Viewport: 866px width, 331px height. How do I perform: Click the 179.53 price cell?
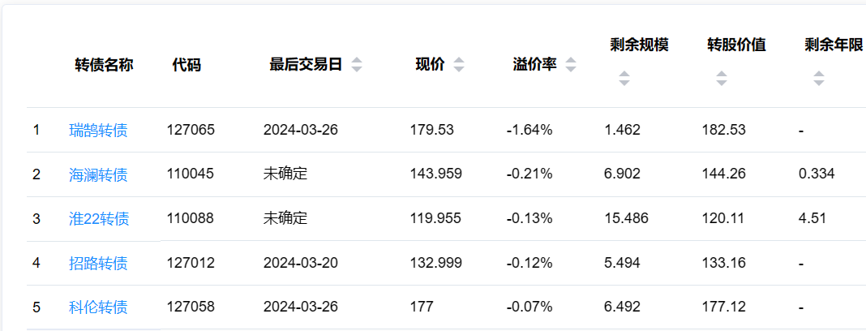click(x=431, y=130)
